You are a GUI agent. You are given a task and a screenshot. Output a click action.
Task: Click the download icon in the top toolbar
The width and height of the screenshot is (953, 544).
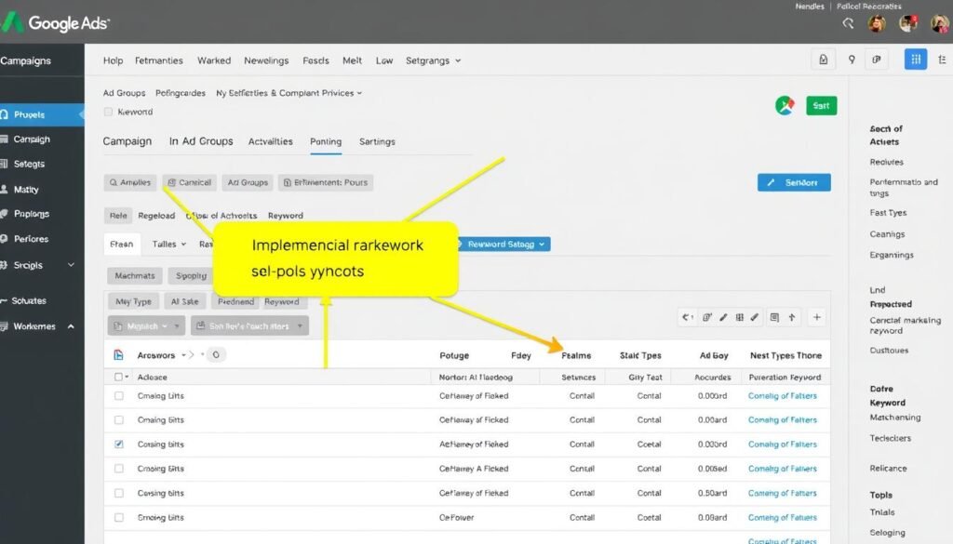(823, 59)
